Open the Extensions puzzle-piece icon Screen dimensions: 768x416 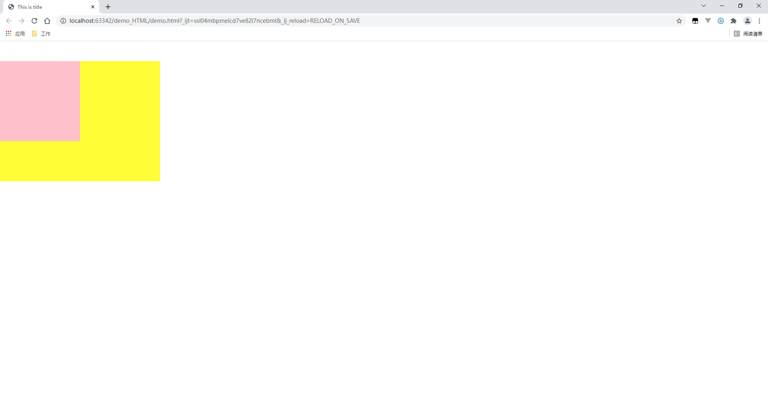(x=734, y=20)
